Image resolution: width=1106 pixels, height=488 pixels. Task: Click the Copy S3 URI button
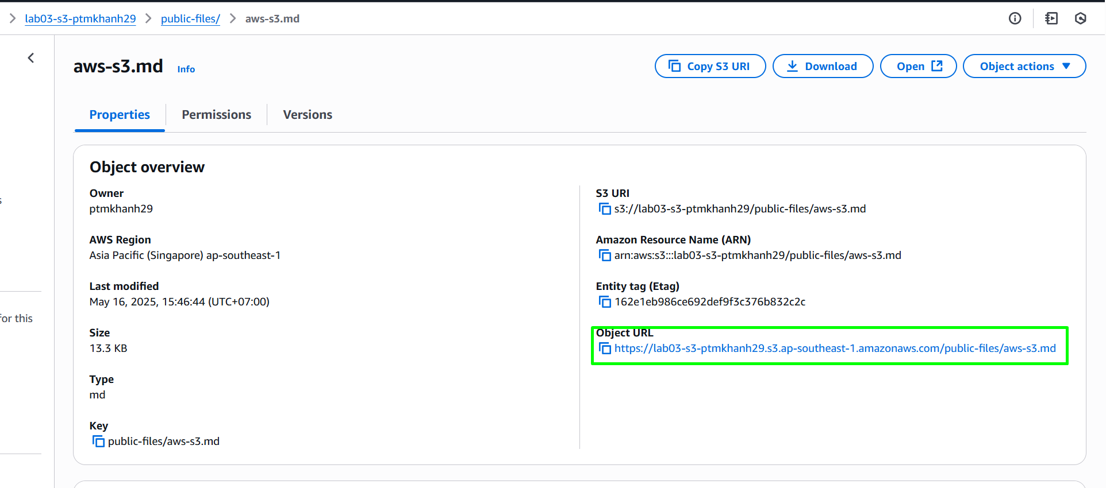(710, 66)
